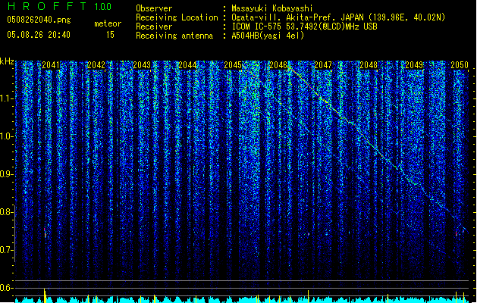Click the 1.1 frequency axis label
The image size is (477, 303).
coord(6,98)
